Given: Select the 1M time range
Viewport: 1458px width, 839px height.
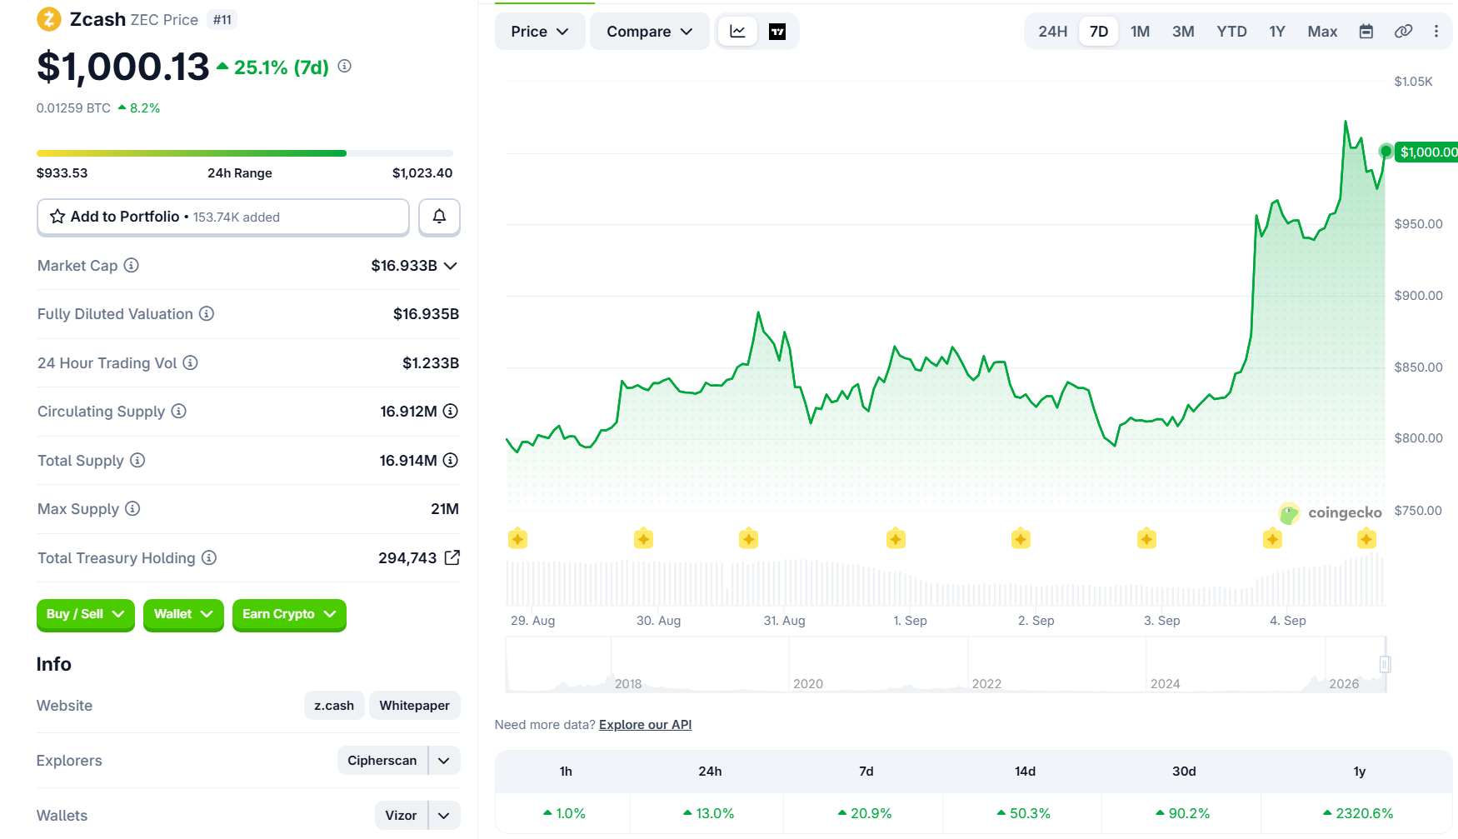Looking at the screenshot, I should pyautogui.click(x=1141, y=32).
